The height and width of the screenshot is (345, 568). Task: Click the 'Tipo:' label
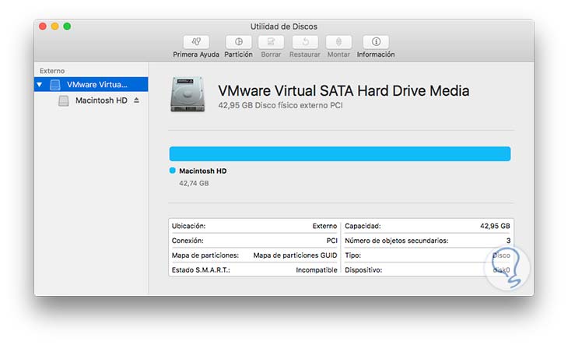point(352,255)
